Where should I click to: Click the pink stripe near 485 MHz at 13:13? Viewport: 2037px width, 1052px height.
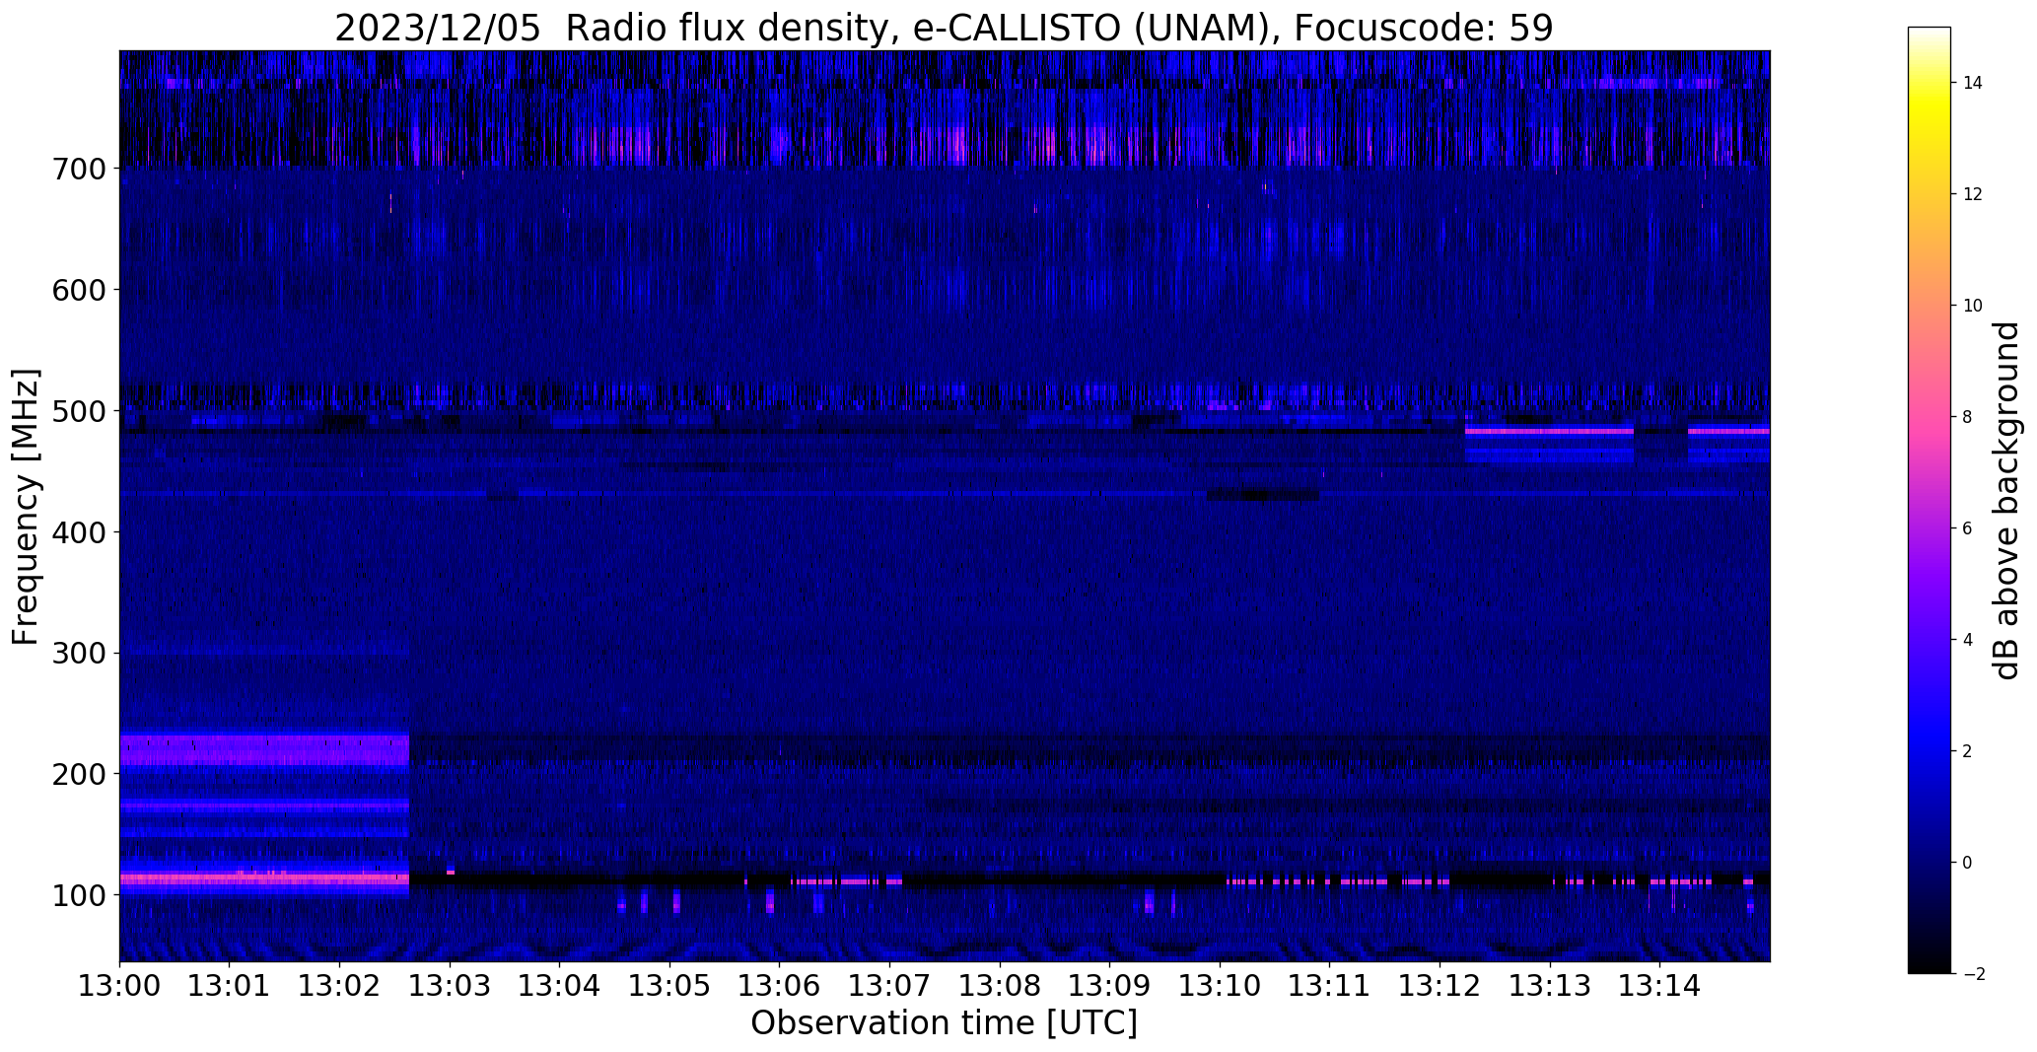click(1549, 431)
